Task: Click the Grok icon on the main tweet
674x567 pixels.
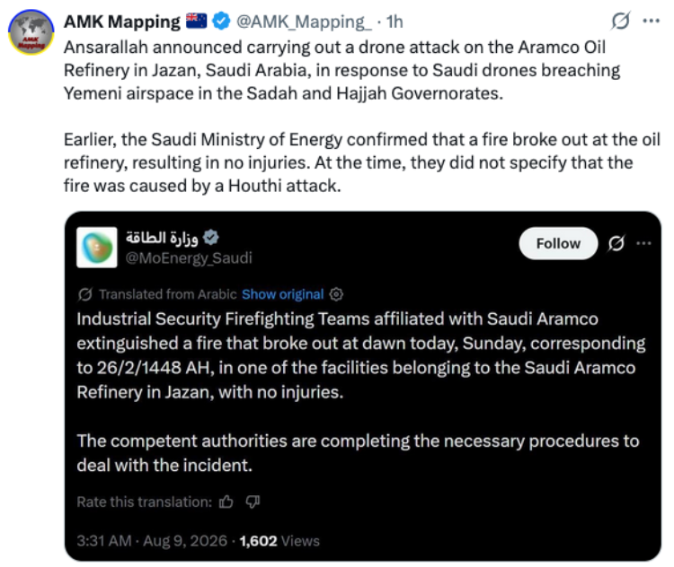Action: [620, 21]
